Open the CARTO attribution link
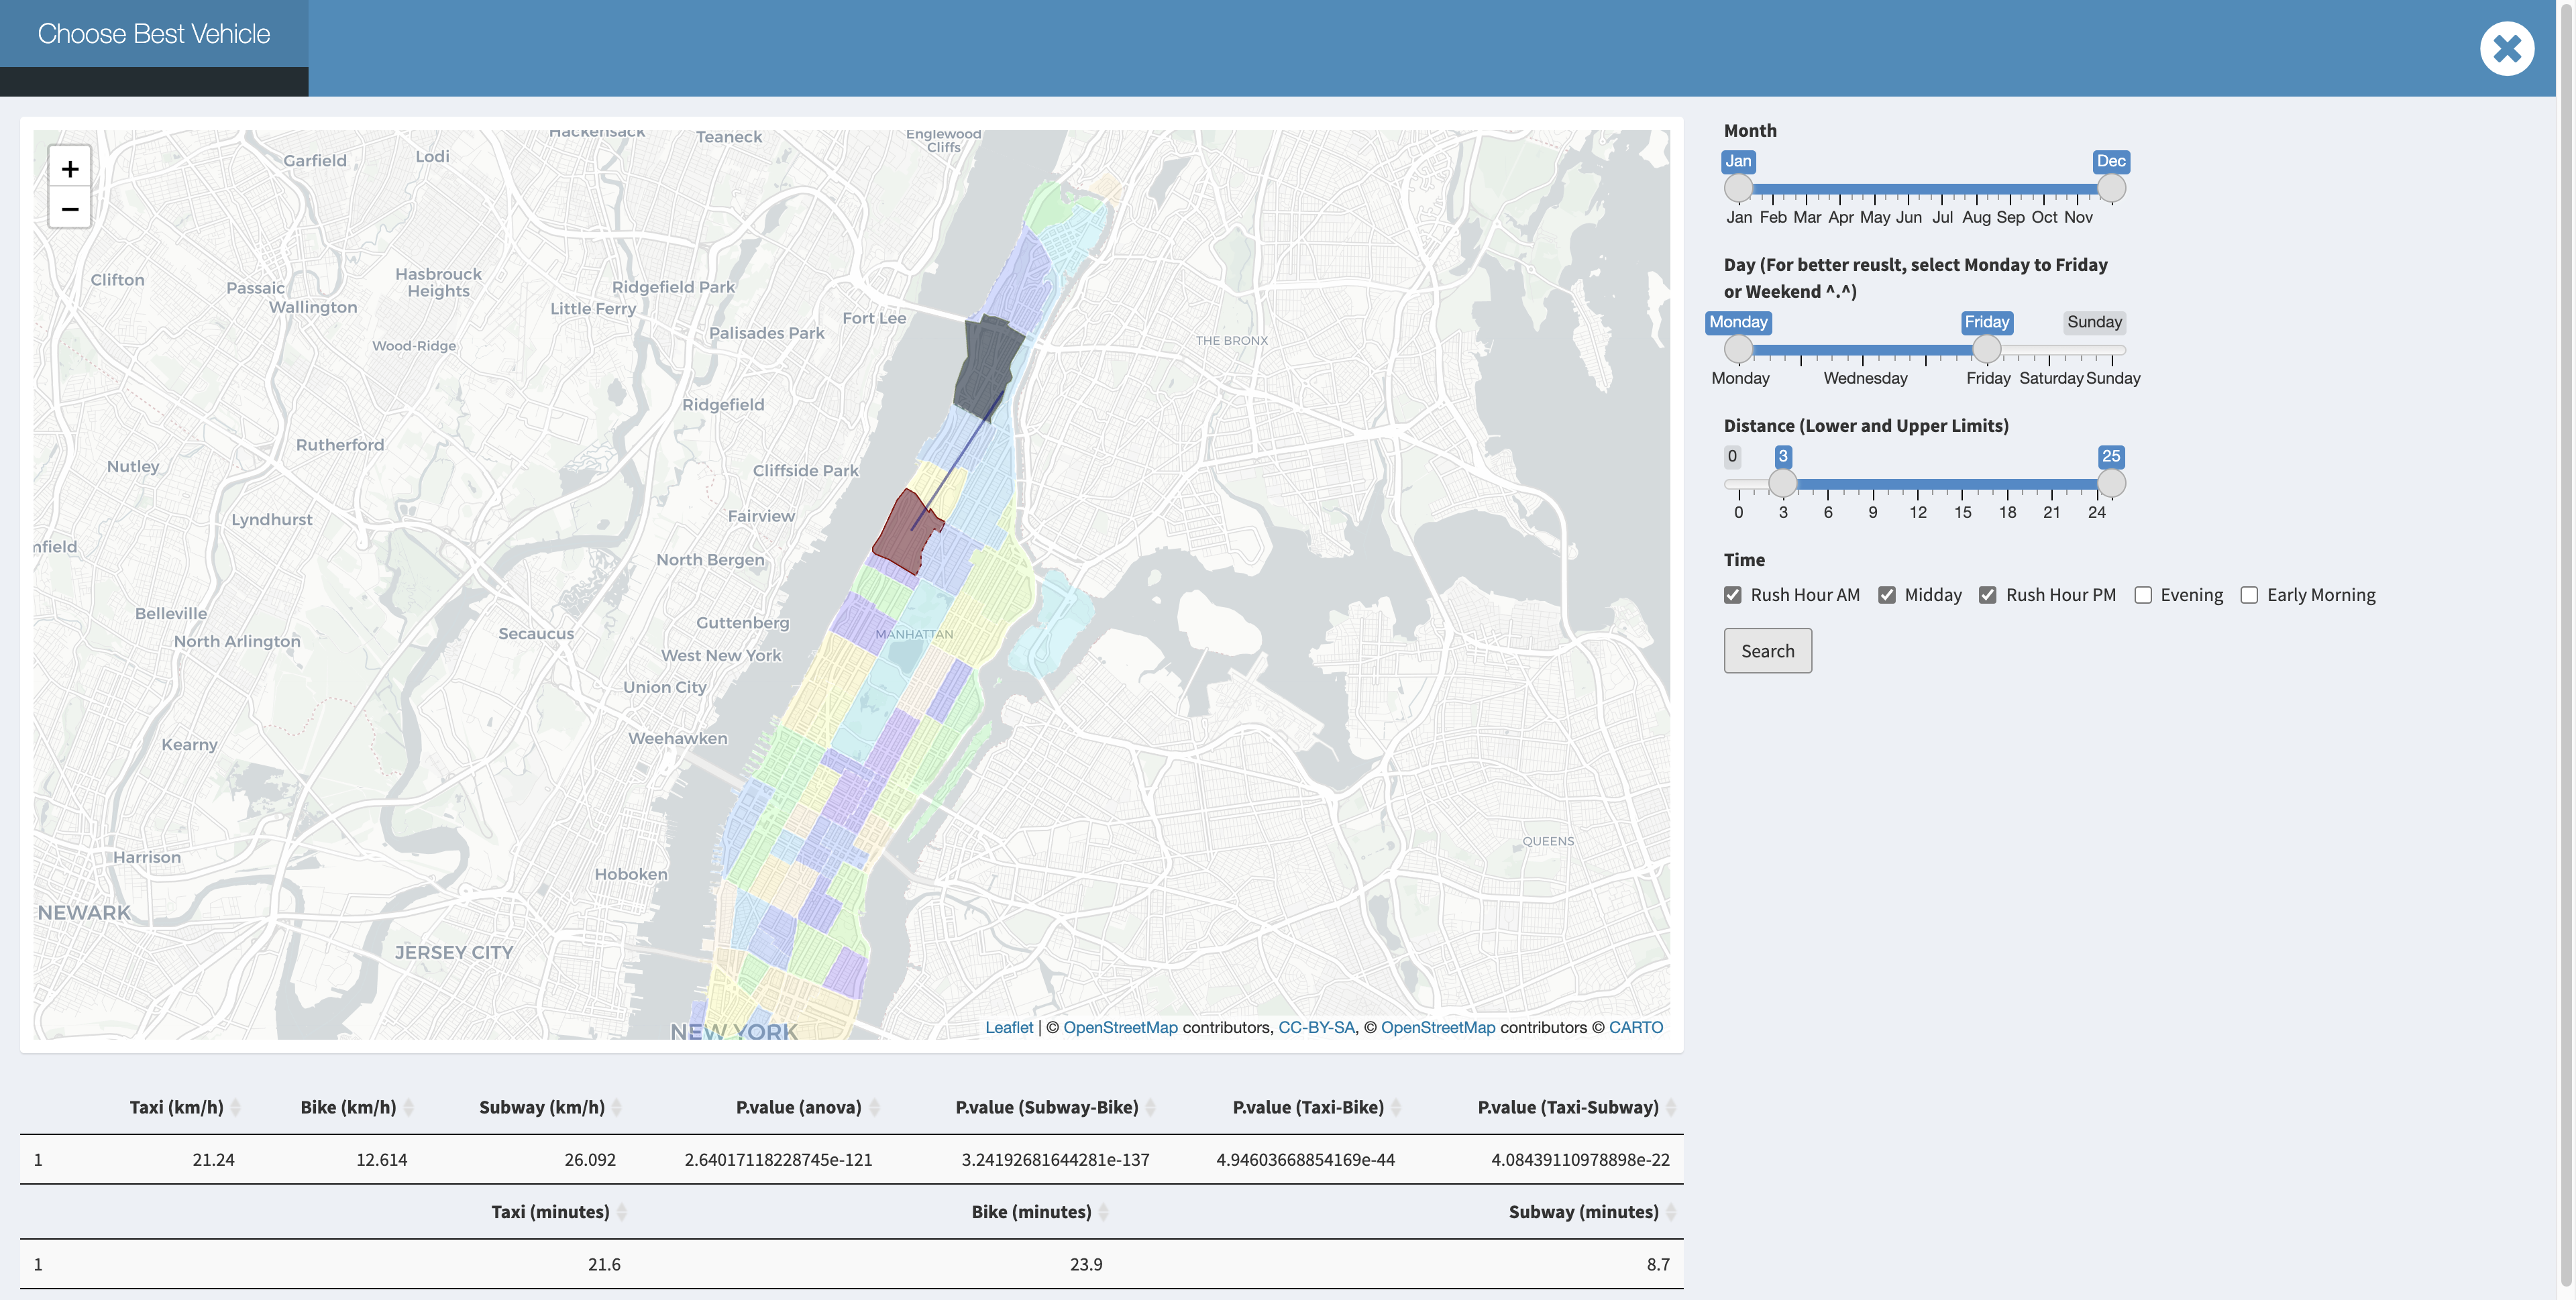Image resolution: width=2576 pixels, height=1300 pixels. click(1636, 1027)
